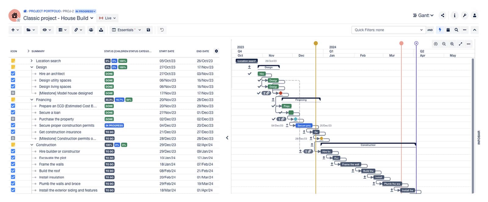
Task: Toggle checkbox for Hire an architect
Action: tap(13, 74)
